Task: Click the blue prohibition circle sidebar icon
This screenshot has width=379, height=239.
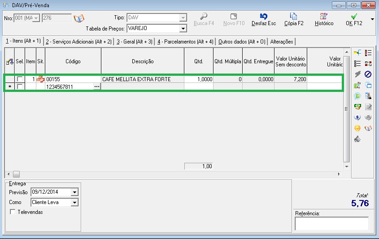Action: pyautogui.click(x=368, y=74)
